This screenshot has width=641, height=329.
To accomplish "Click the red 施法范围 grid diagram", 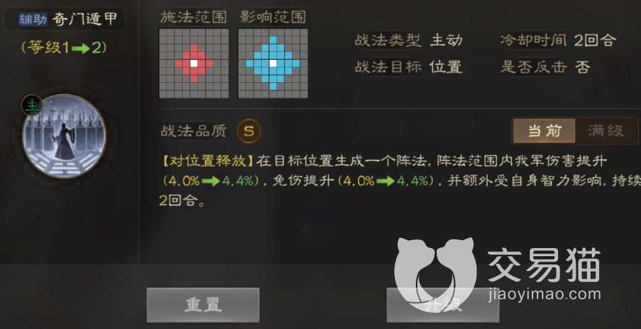I will [x=193, y=63].
